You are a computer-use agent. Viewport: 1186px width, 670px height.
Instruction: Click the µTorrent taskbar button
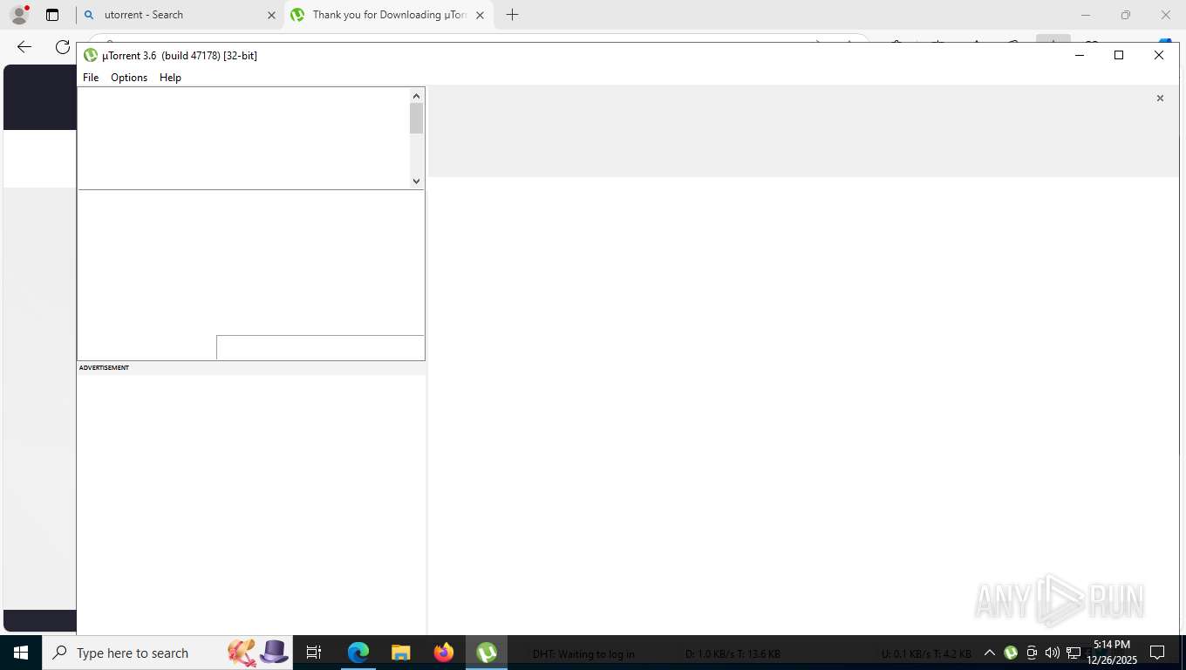(x=487, y=653)
